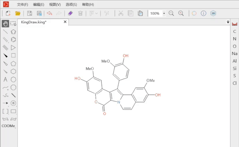The width and height of the screenshot is (239, 147).
Task: Choose the Na element button
Action: tap(235, 54)
